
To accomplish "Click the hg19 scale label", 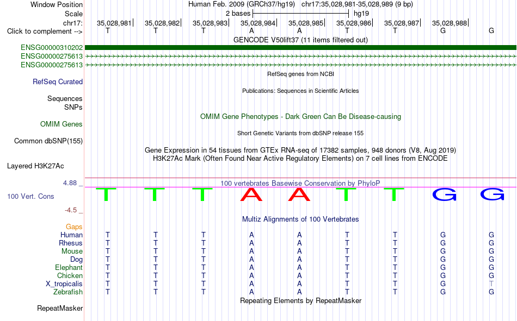I will (361, 14).
